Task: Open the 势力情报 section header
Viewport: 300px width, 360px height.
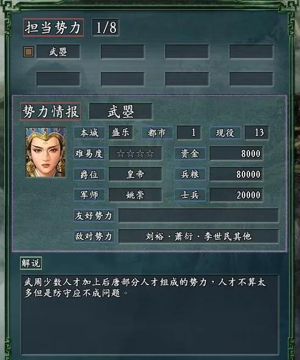Action: pos(50,111)
